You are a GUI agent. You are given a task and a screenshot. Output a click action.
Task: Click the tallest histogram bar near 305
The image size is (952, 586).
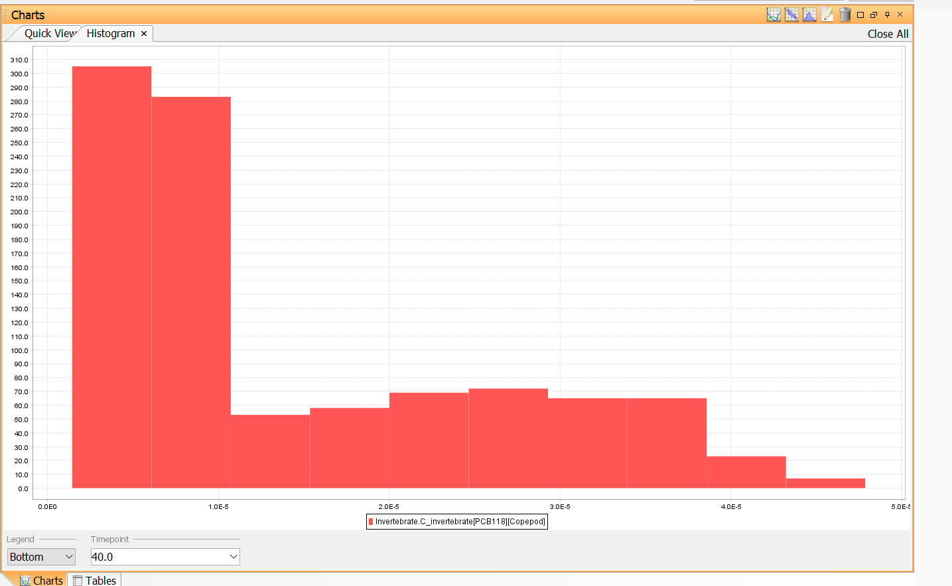click(x=111, y=277)
